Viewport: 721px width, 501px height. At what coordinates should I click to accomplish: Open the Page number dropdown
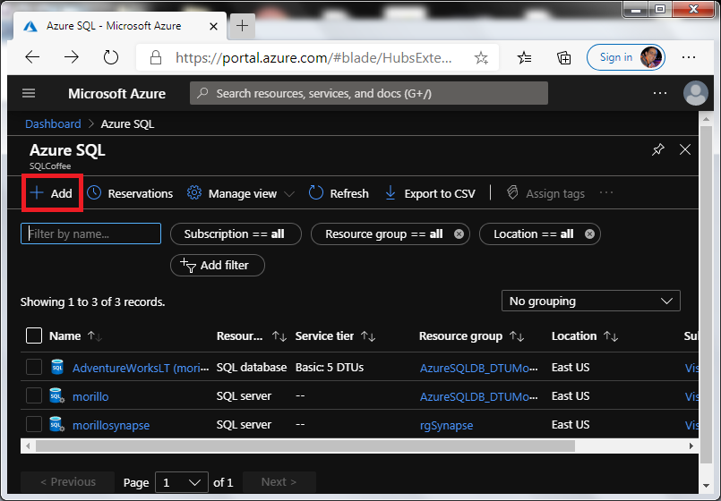click(x=182, y=482)
